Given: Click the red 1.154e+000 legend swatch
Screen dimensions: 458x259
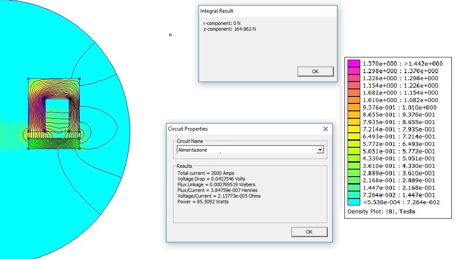Looking at the screenshot, I should (x=354, y=85).
